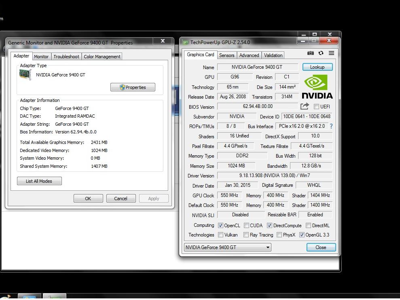The image size is (400, 300).
Task: Toggle the UEFI checkbox
Action: 316,107
